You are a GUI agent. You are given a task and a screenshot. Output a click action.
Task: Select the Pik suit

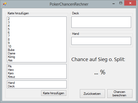(37, 66)
